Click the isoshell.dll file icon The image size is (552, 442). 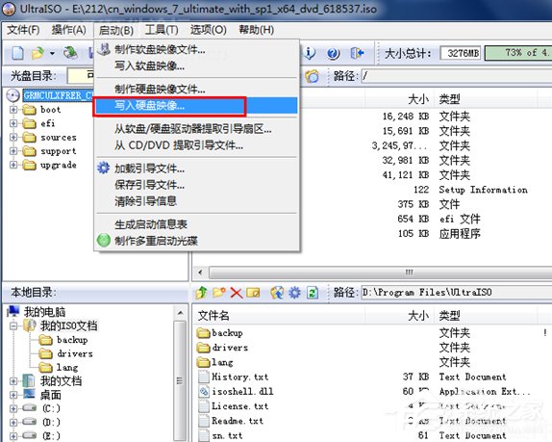pos(204,391)
